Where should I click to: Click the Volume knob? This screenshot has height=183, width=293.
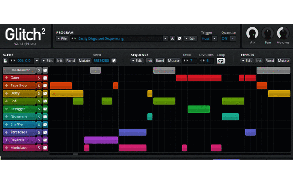coord(283,33)
